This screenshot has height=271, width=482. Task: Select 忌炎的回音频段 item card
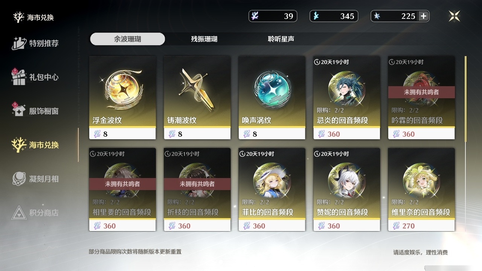pos(346,98)
